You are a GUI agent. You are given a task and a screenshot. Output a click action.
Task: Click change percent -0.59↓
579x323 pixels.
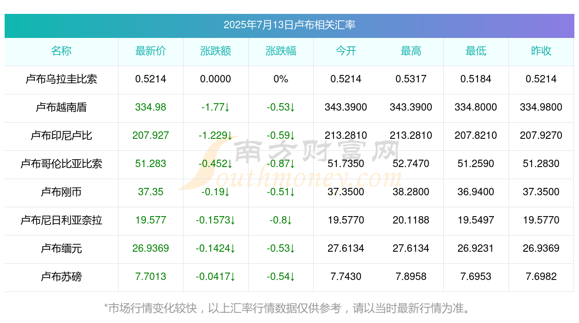coord(281,136)
